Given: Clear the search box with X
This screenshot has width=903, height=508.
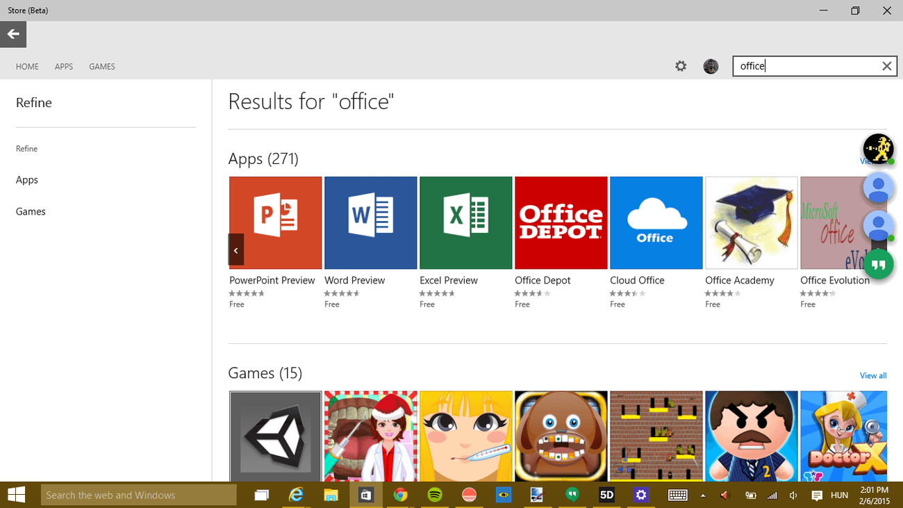Looking at the screenshot, I should point(886,66).
